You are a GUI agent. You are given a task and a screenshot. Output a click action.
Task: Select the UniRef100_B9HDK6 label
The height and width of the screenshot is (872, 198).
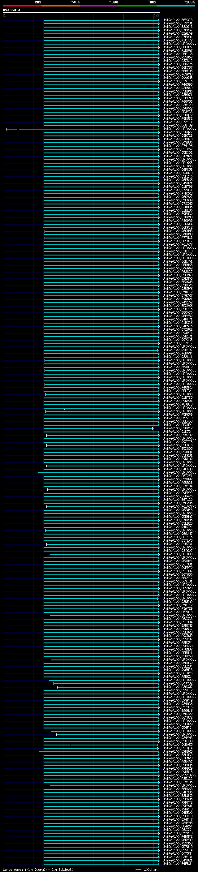[x=178, y=752]
